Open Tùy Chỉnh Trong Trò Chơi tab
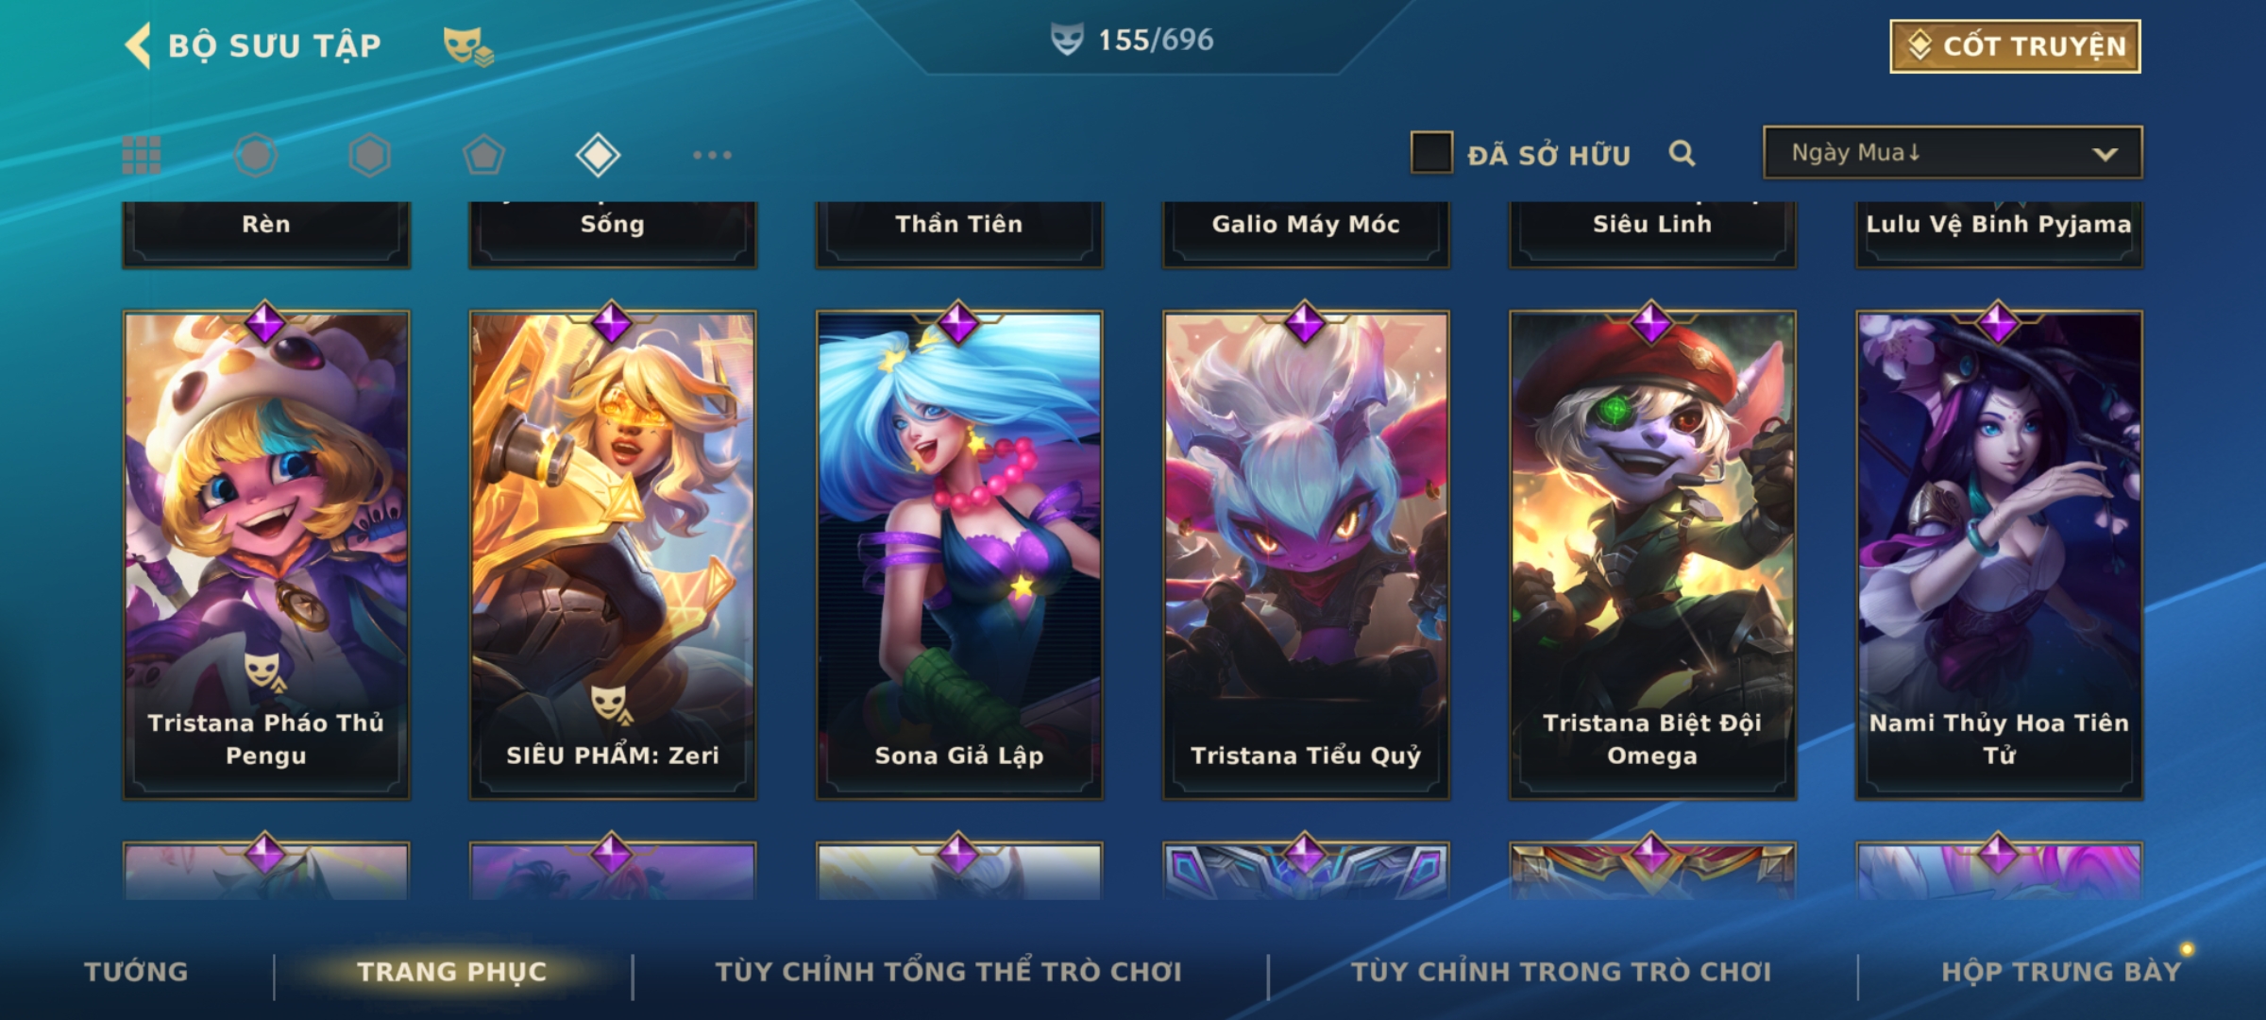2266x1020 pixels. (x=1561, y=972)
